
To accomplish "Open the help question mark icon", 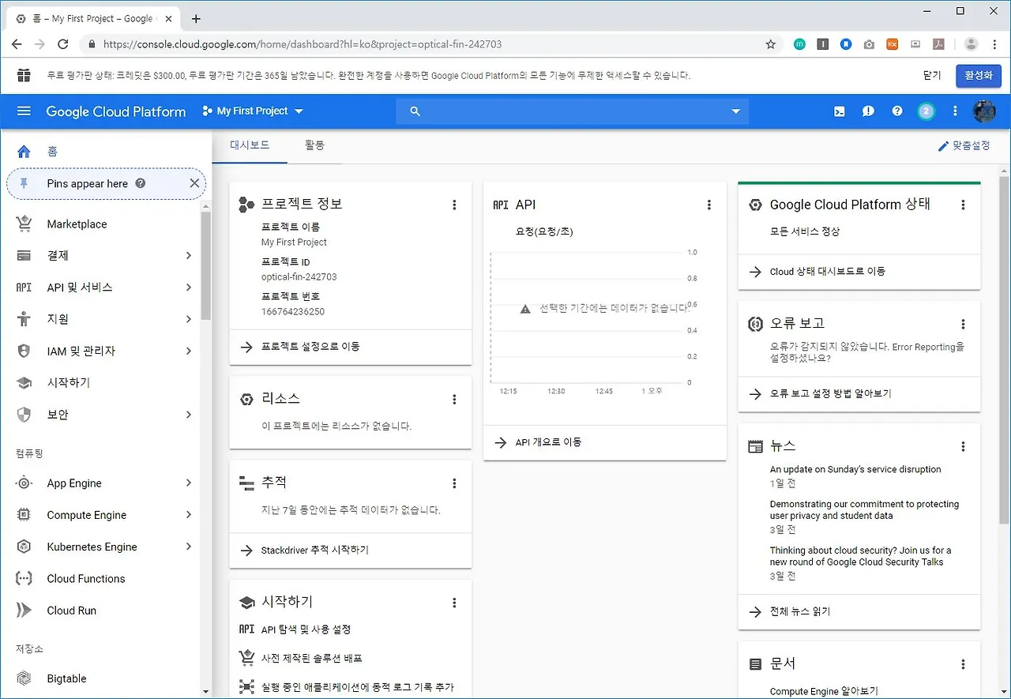I will (x=897, y=111).
